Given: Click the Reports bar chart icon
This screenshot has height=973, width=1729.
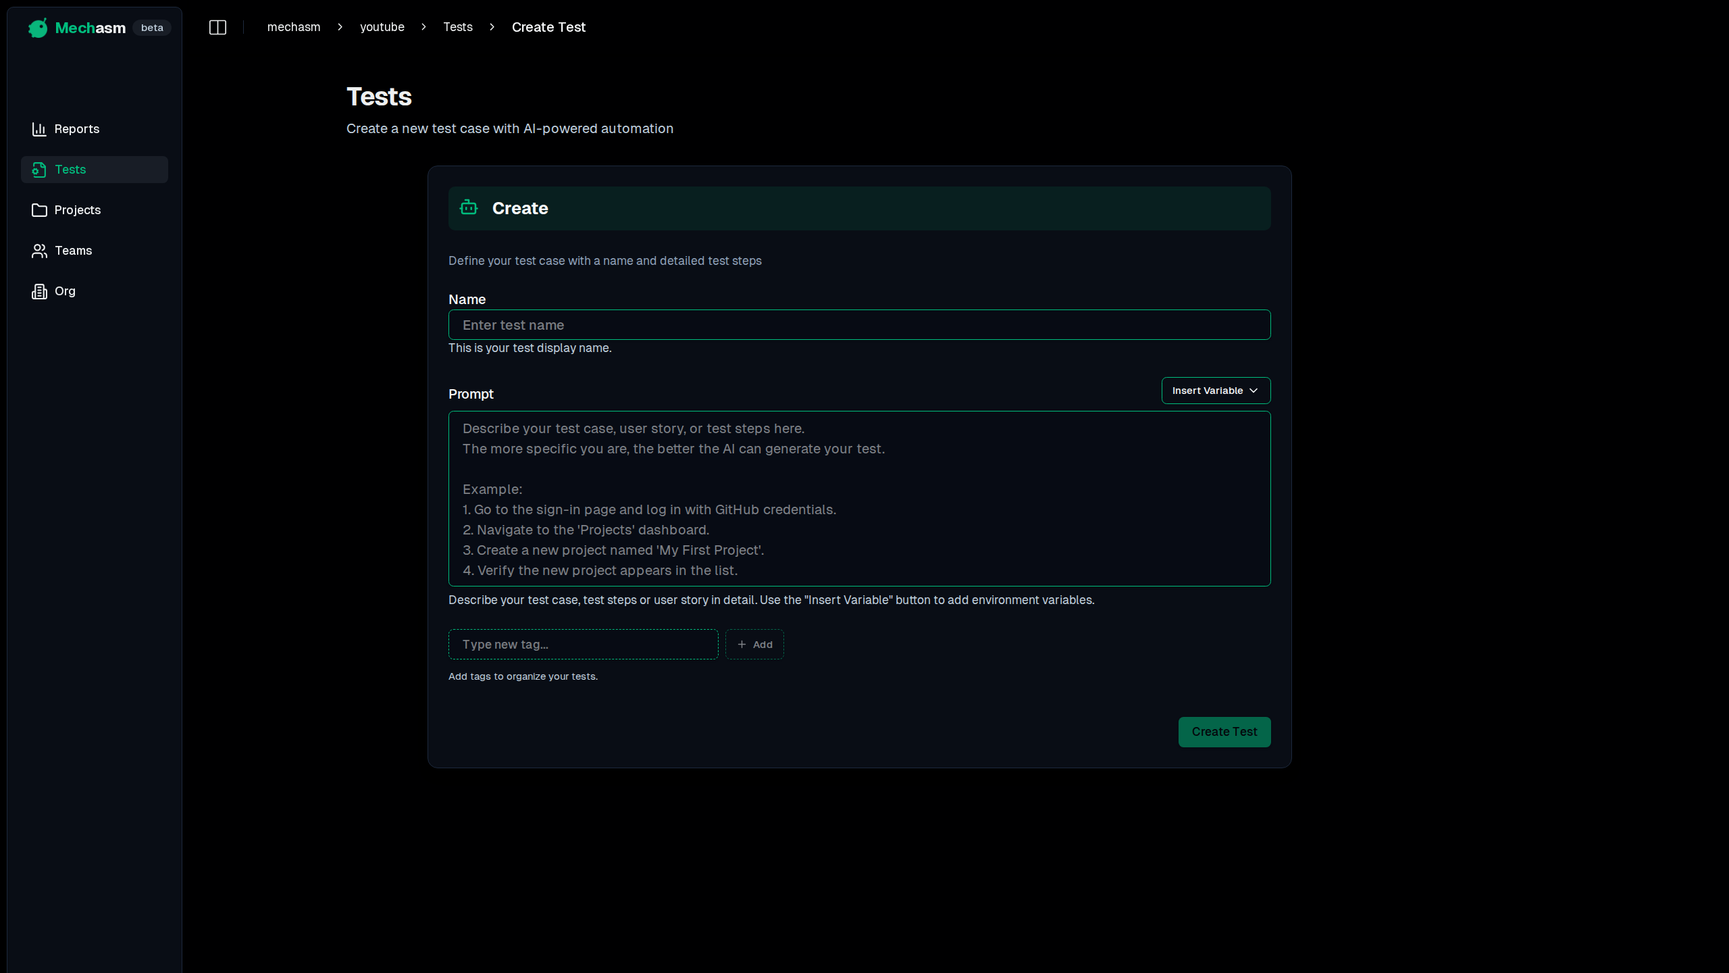Looking at the screenshot, I should 39,129.
